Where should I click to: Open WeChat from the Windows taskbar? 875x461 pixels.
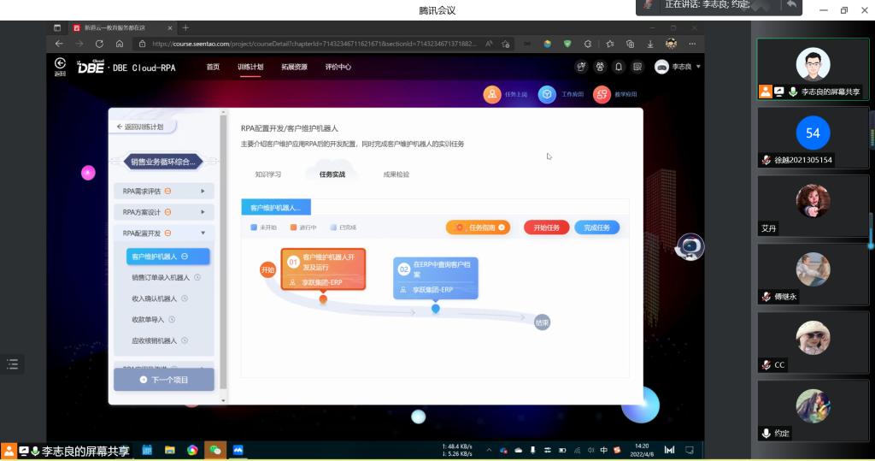tap(216, 450)
